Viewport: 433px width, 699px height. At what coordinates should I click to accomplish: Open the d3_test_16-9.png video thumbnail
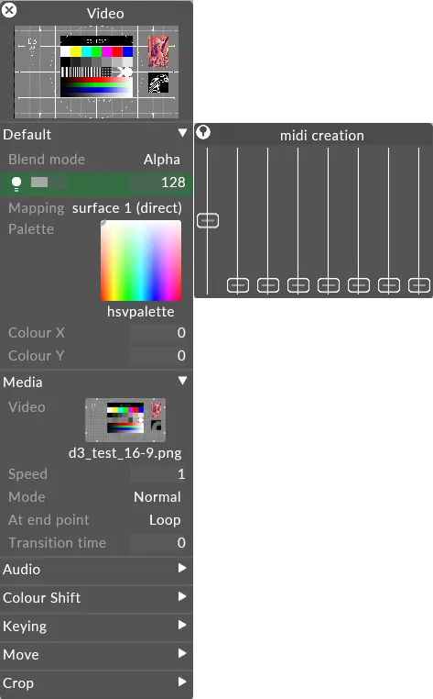click(x=125, y=420)
